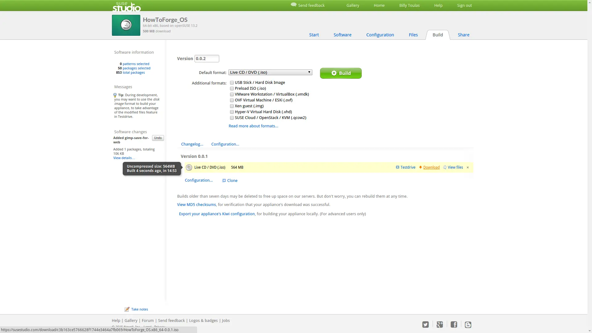
Task: Click Sign out
Action: [464, 5]
